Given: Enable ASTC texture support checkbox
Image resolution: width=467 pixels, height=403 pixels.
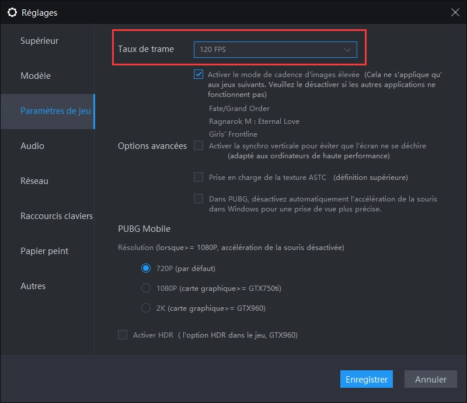Looking at the screenshot, I should 198,177.
